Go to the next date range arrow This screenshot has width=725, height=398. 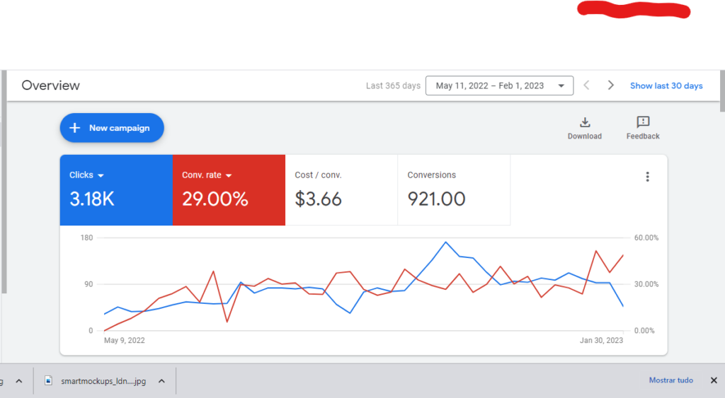coord(611,86)
